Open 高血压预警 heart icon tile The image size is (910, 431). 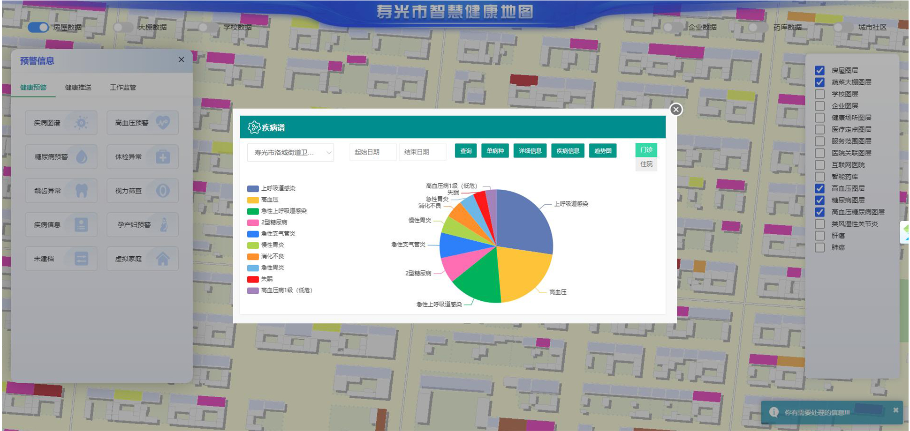[163, 123]
